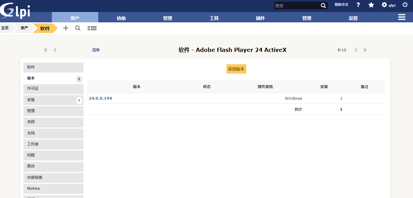The width and height of the screenshot is (413, 198).
Task: Select the 更改 side tab
Action: click(53, 166)
